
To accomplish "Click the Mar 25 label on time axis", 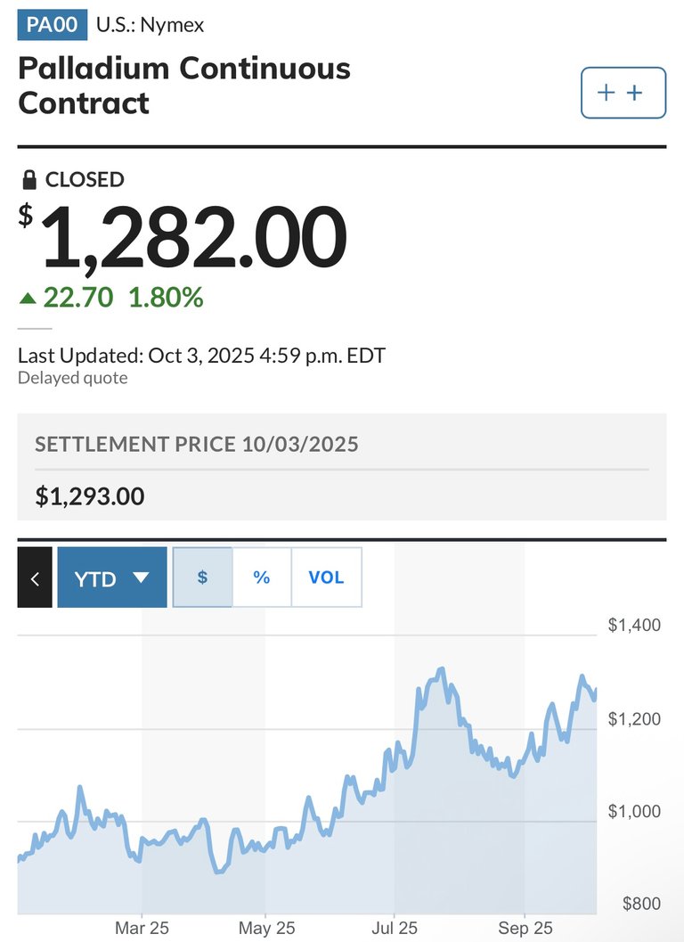I will tap(142, 928).
